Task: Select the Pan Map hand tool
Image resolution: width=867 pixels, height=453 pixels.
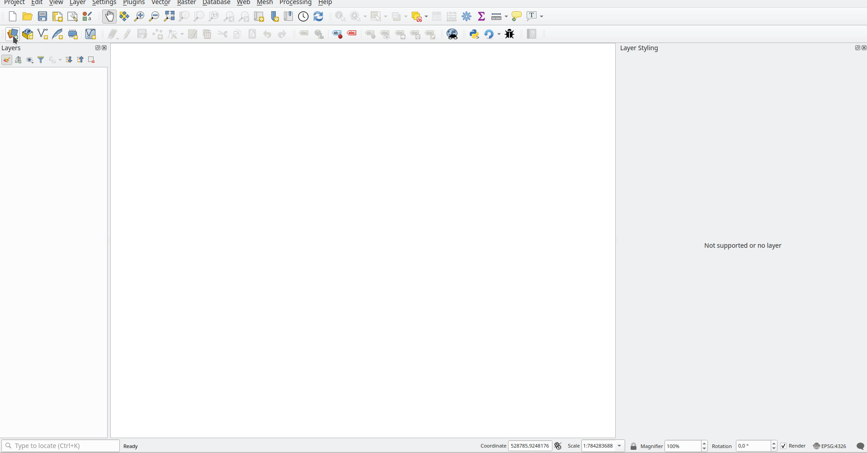Action: (x=109, y=16)
